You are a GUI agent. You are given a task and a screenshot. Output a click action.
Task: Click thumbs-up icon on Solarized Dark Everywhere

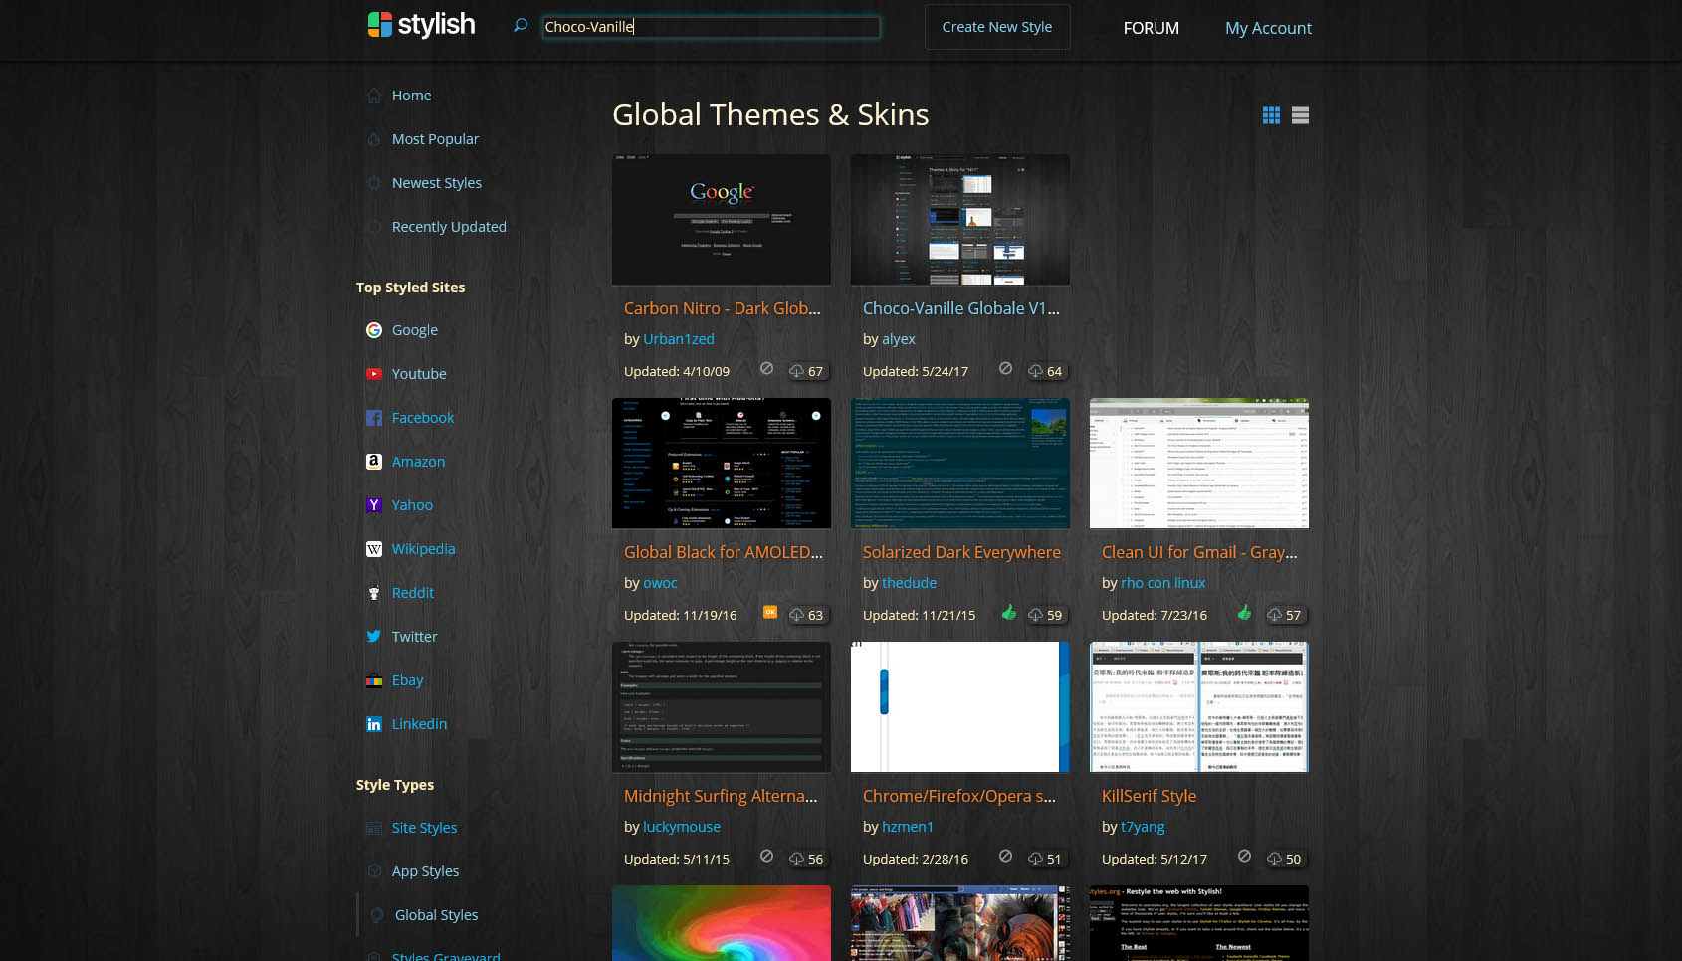click(1008, 612)
